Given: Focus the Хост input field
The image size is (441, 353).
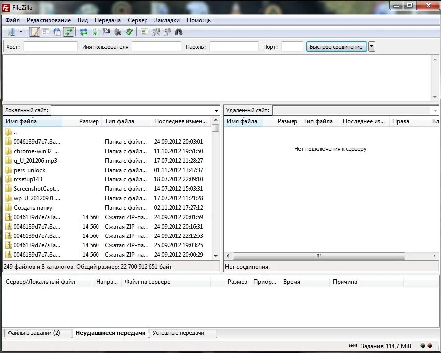Looking at the screenshot, I should (x=50, y=47).
